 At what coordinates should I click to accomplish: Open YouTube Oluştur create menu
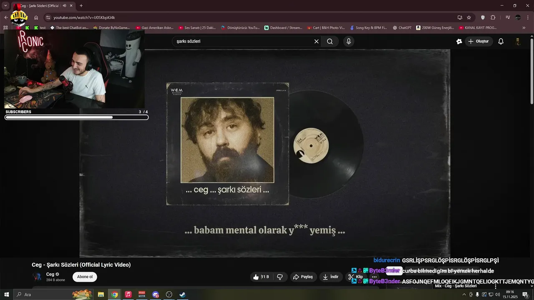tap(478, 41)
